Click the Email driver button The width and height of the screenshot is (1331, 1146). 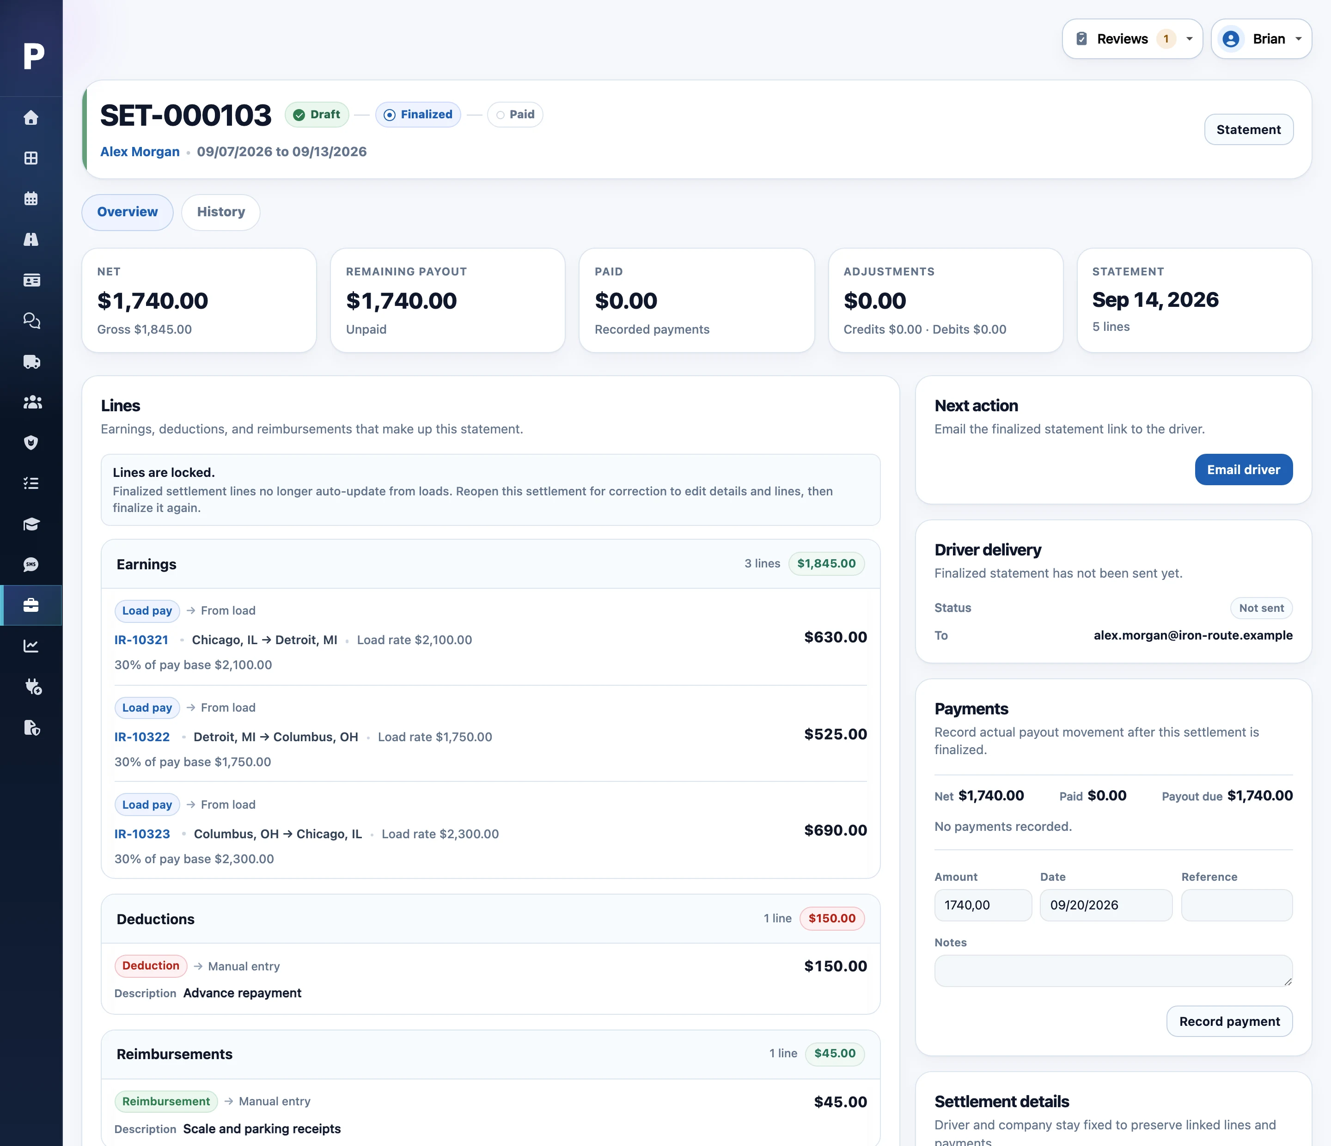pos(1244,469)
